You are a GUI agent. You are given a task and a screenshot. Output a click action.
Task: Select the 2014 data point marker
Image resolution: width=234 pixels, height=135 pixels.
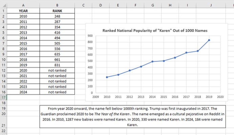(x=152, y=62)
